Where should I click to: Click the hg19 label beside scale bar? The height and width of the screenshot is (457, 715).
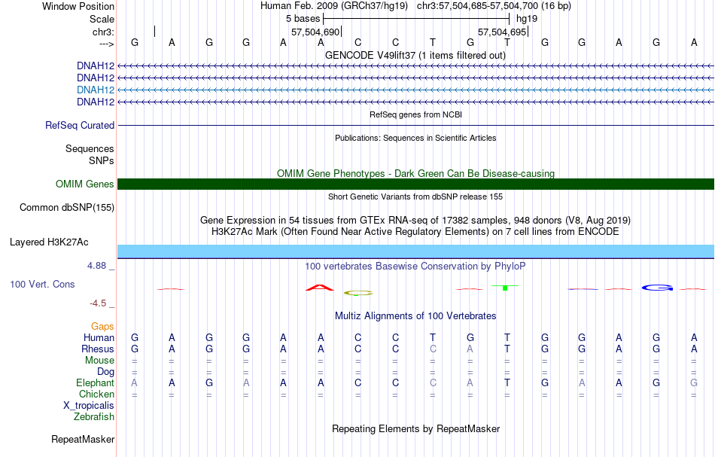click(527, 19)
